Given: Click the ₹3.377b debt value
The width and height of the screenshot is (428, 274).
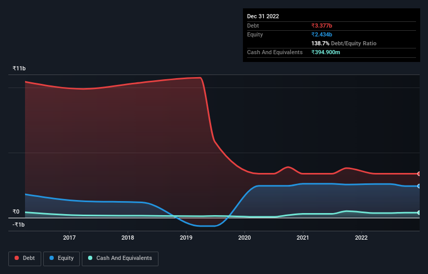Looking at the screenshot, I should click(322, 26).
